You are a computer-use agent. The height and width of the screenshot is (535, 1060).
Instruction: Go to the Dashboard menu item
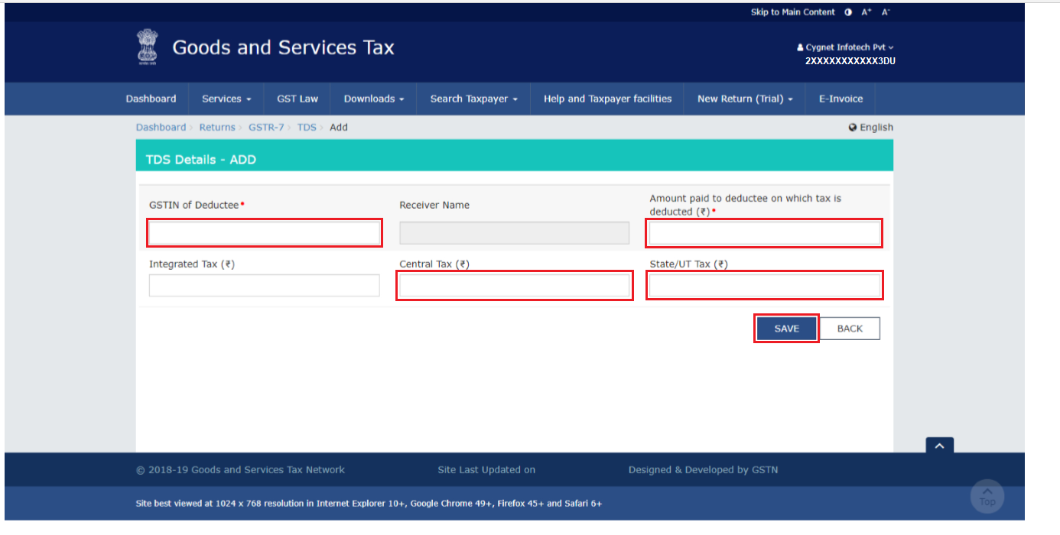pyautogui.click(x=151, y=99)
